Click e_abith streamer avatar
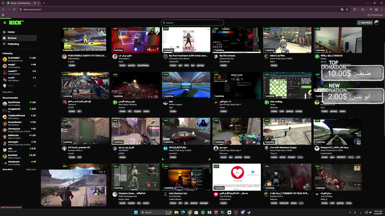Image resolution: width=385 pixels, height=216 pixels. (64, 56)
